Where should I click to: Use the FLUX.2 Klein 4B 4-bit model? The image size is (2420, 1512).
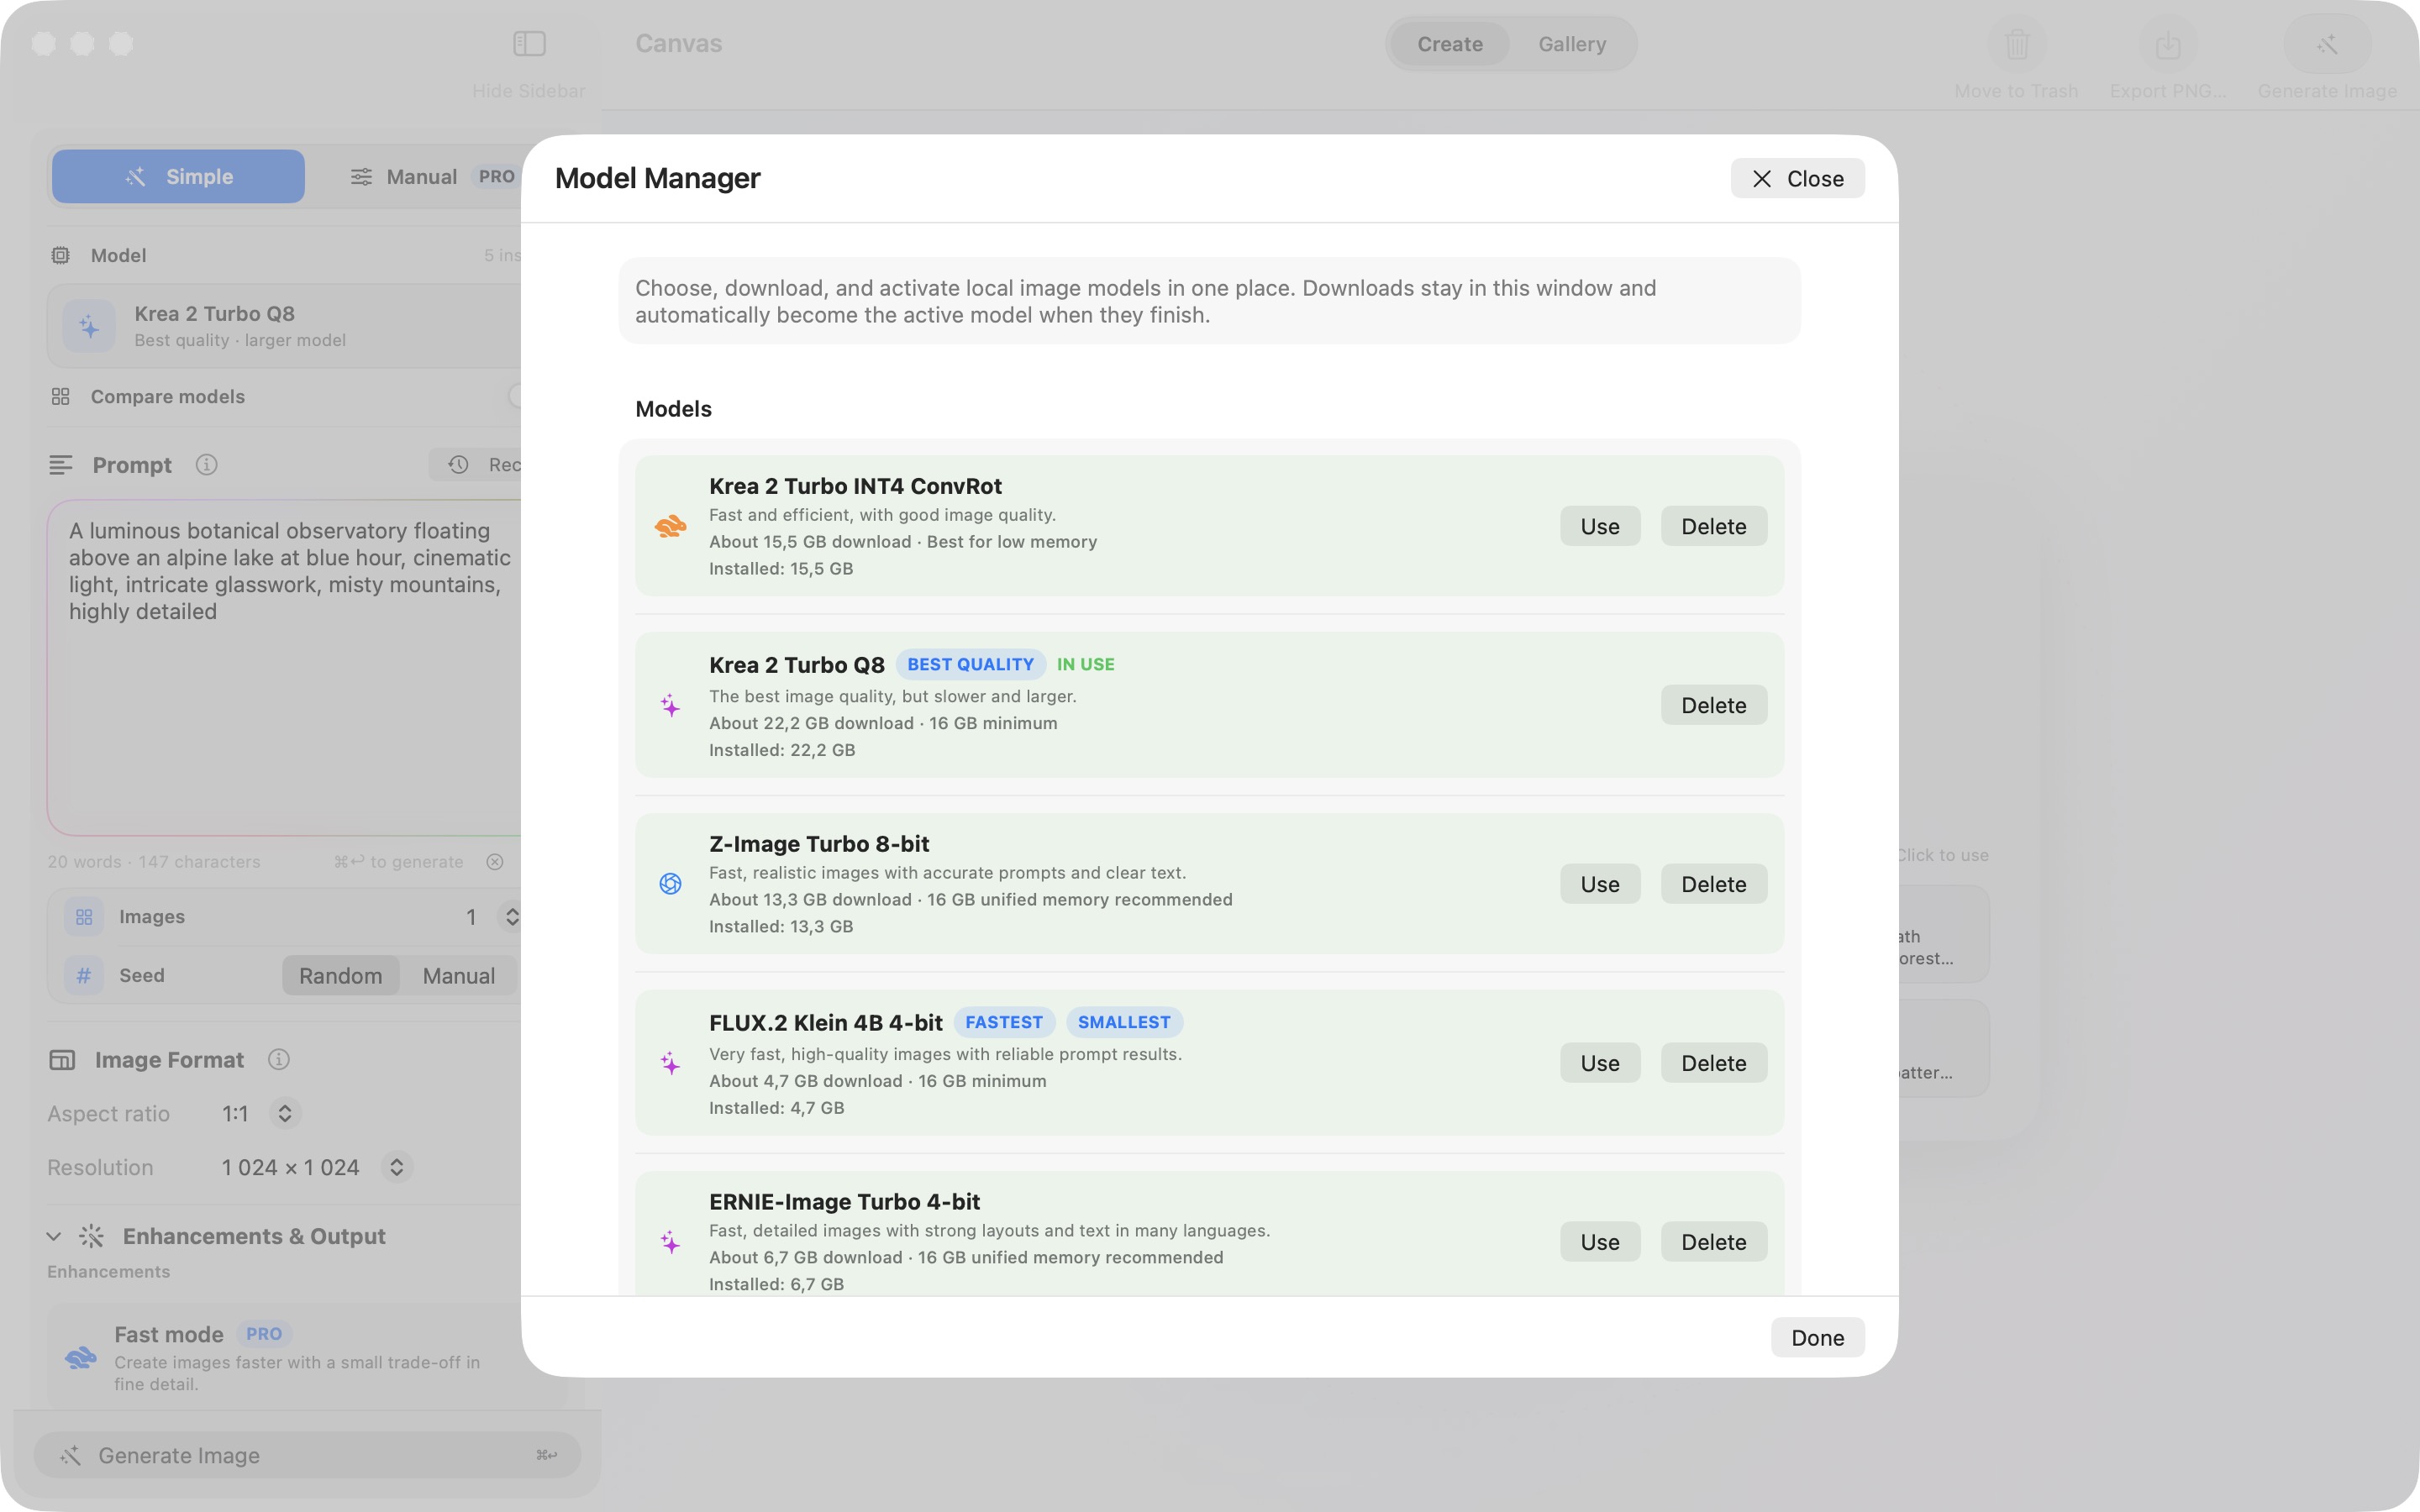coord(1600,1063)
